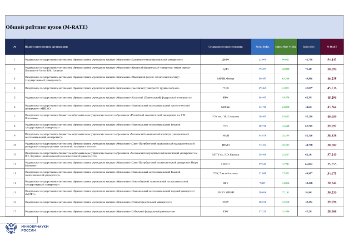The height and width of the screenshot is (247, 349).
Task: Click the full name mentioning «Дальневосточный федеральный университет»
Action: (x=104, y=60)
